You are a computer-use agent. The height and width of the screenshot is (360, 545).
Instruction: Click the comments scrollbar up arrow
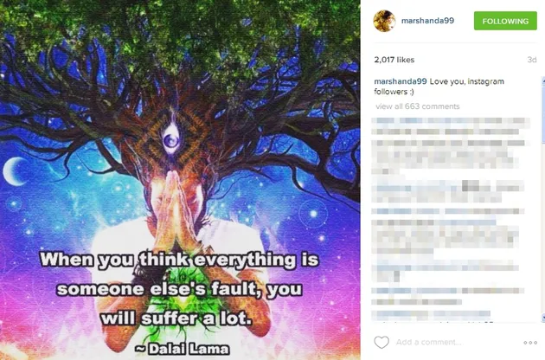coord(543,80)
